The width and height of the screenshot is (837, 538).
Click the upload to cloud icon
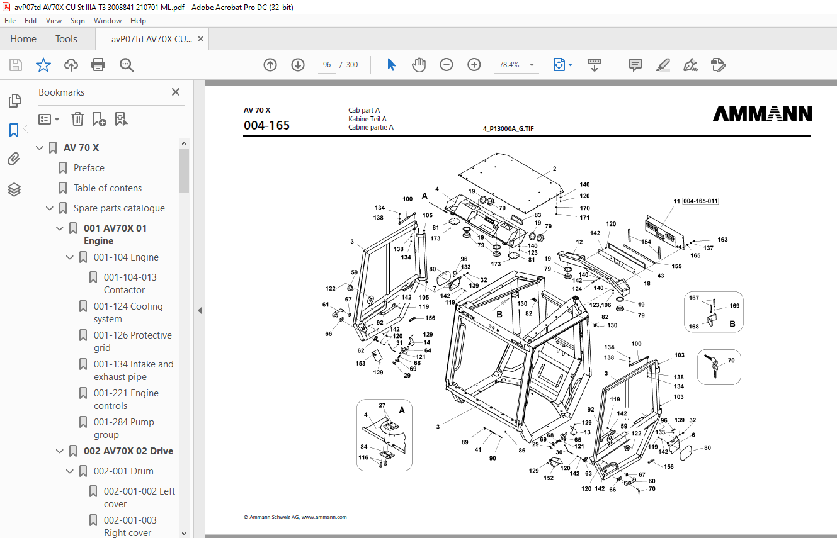(x=71, y=65)
